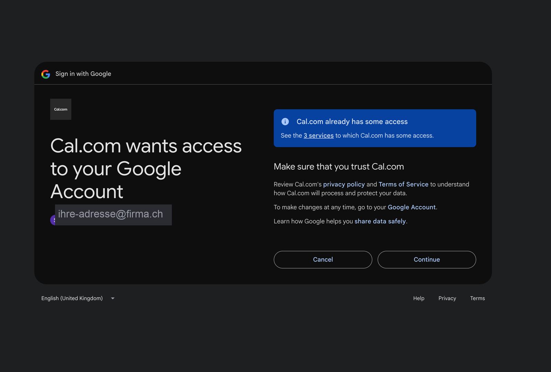The height and width of the screenshot is (372, 551).
Task: Open the Terms footer link
Action: coord(477,298)
